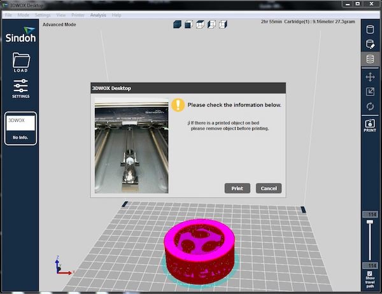
Task: Click the layer slider handle
Action: click(x=370, y=221)
